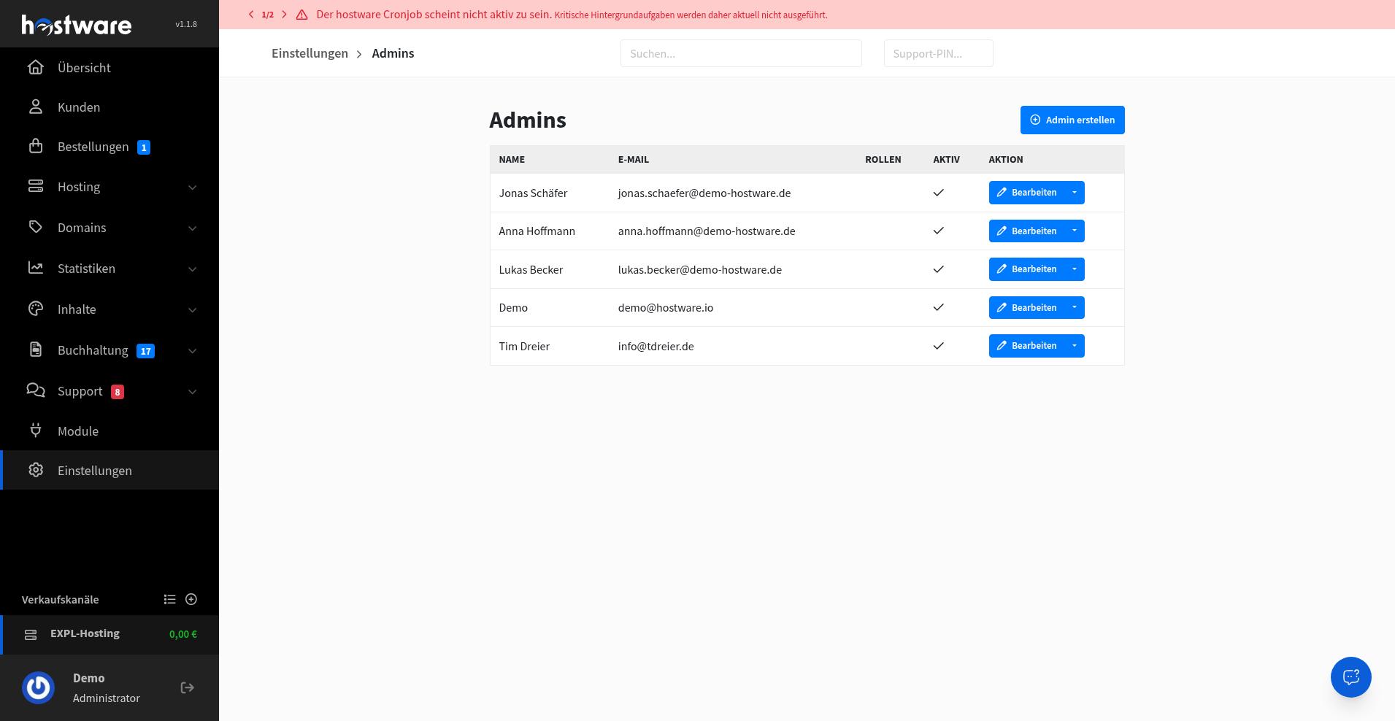Click the Übersicht house icon

(36, 67)
